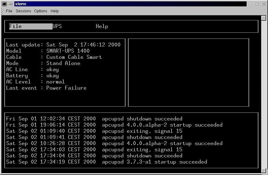Close the xterm window
Image resolution: width=268 pixels, height=175 pixels.
tap(263, 4)
